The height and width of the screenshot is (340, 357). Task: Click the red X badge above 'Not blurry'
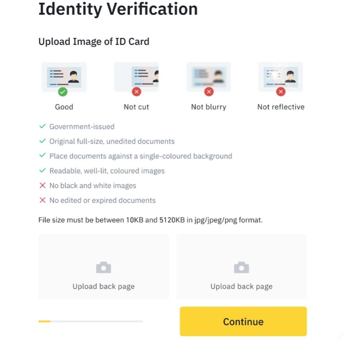pyautogui.click(x=208, y=92)
